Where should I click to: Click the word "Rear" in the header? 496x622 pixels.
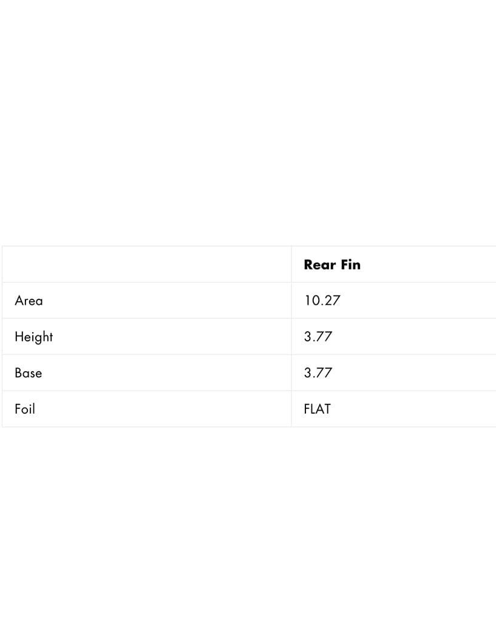[x=319, y=265]
